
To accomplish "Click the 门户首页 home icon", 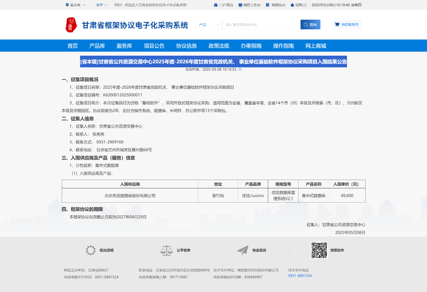I will pyautogui.click(x=216, y=5).
